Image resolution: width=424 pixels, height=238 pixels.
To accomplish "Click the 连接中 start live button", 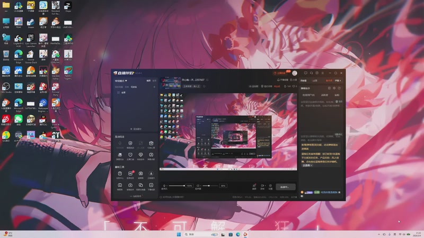I will click(x=285, y=187).
